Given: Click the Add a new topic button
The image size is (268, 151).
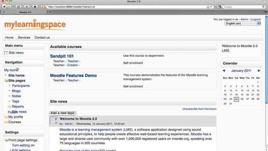Looking at the screenshot, I should (x=62, y=113).
